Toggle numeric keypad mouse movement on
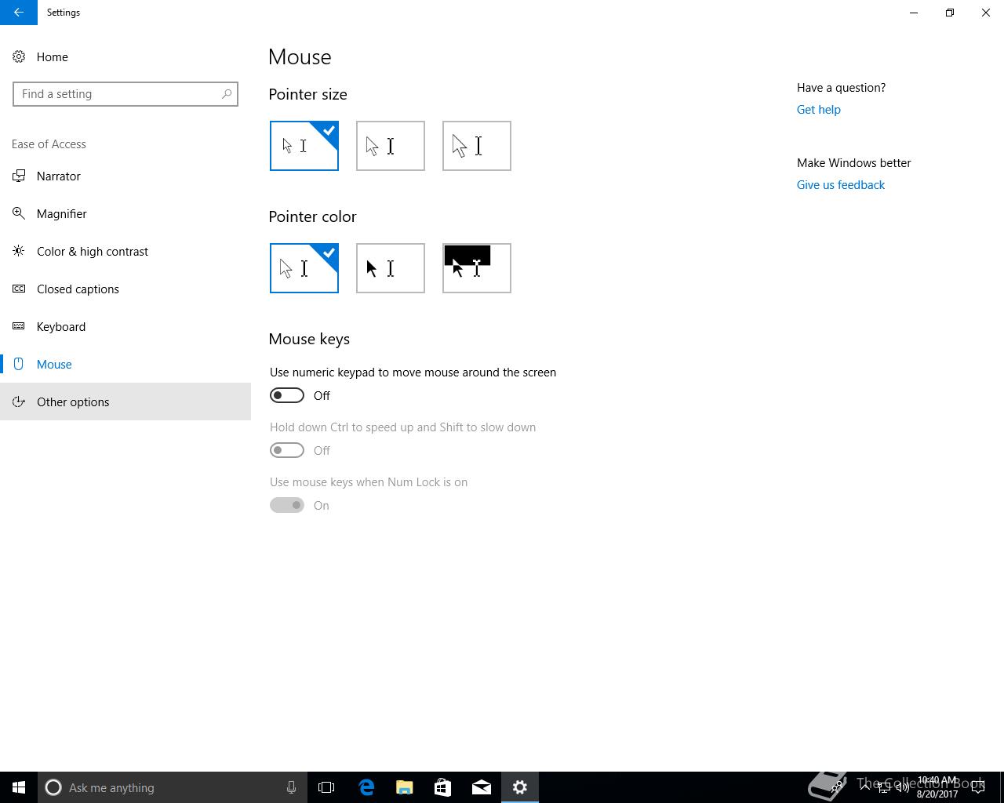The height and width of the screenshot is (803, 1004). pyautogui.click(x=287, y=396)
